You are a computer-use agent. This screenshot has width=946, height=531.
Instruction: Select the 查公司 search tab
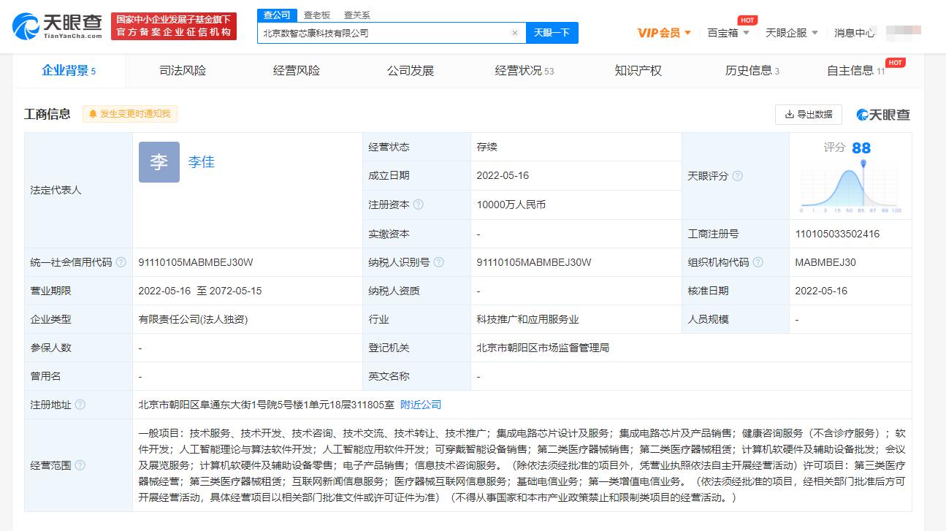pyautogui.click(x=277, y=15)
